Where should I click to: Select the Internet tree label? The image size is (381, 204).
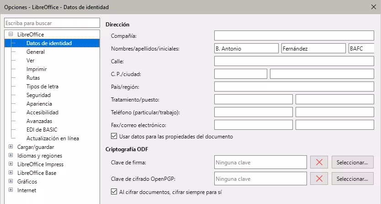[x=26, y=190]
